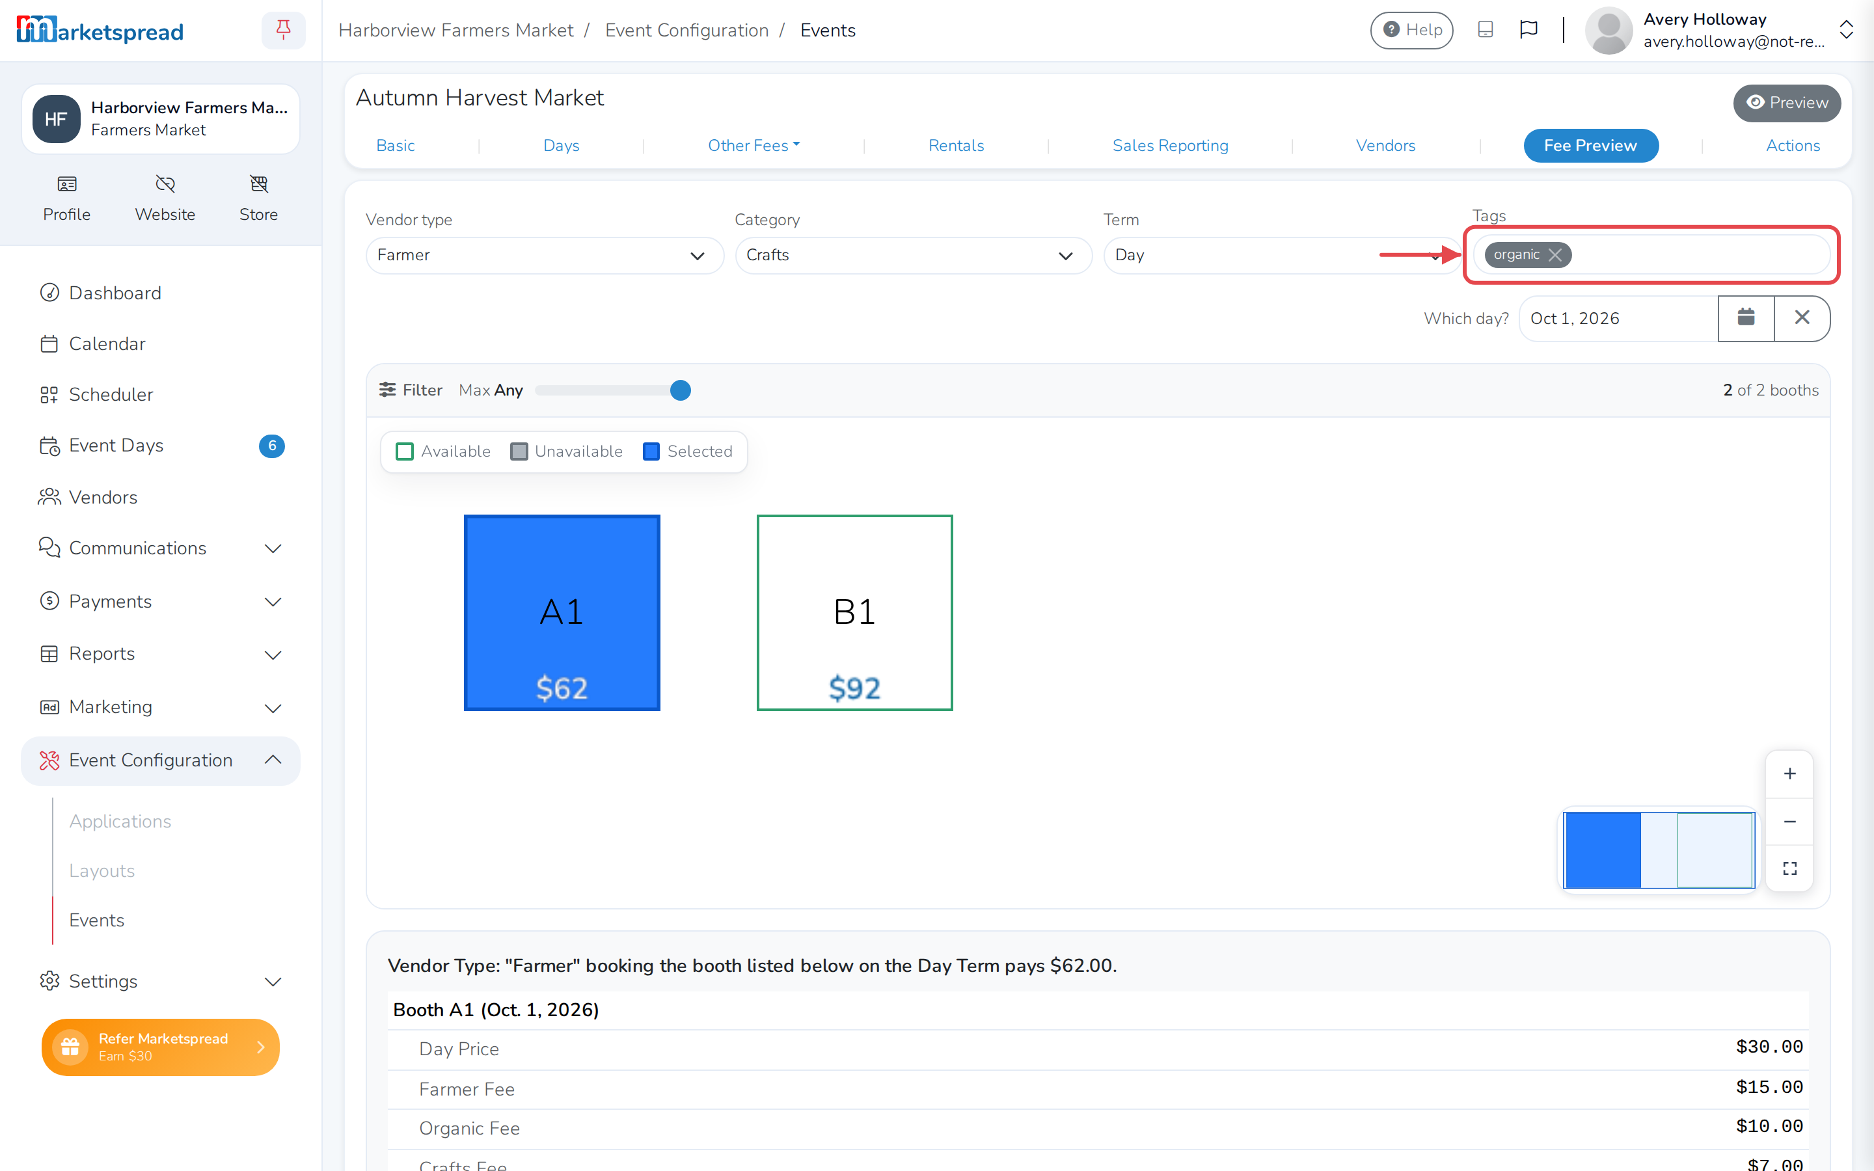Open the event Vendors tab
This screenshot has height=1171, width=1874.
click(x=1385, y=146)
